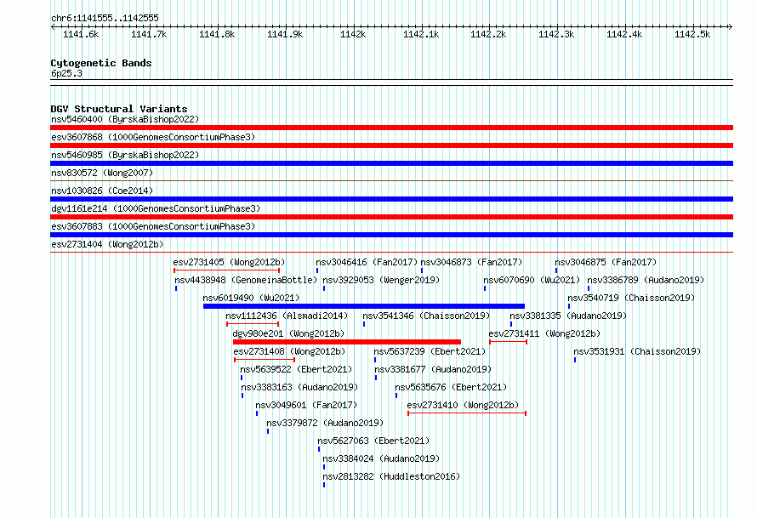757x518 pixels.
Task: Click nsv5627063 (Ebert2021) label
Action: tap(373, 441)
